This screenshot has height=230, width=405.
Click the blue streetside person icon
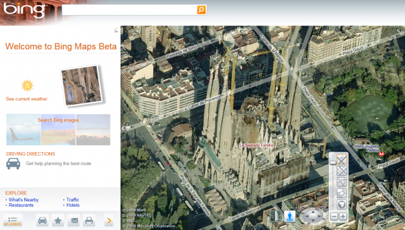tap(290, 216)
